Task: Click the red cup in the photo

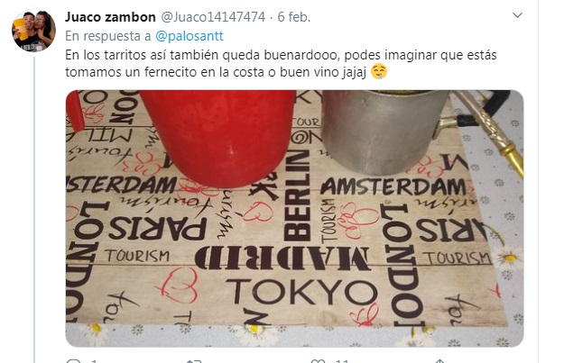Action: tap(219, 138)
